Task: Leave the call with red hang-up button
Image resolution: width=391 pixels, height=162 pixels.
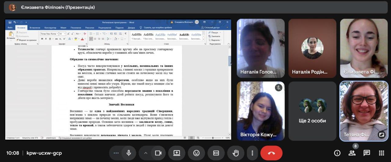Action: tap(271, 153)
